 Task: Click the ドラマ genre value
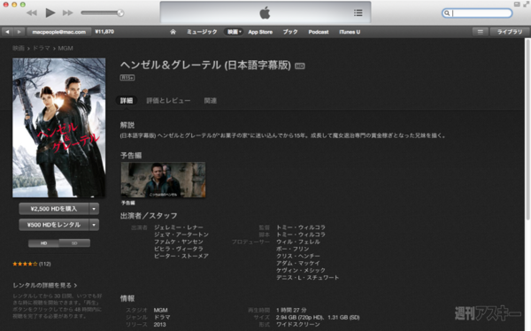162,317
